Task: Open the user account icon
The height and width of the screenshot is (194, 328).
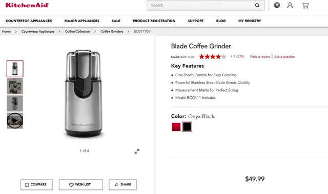Action: point(290,5)
